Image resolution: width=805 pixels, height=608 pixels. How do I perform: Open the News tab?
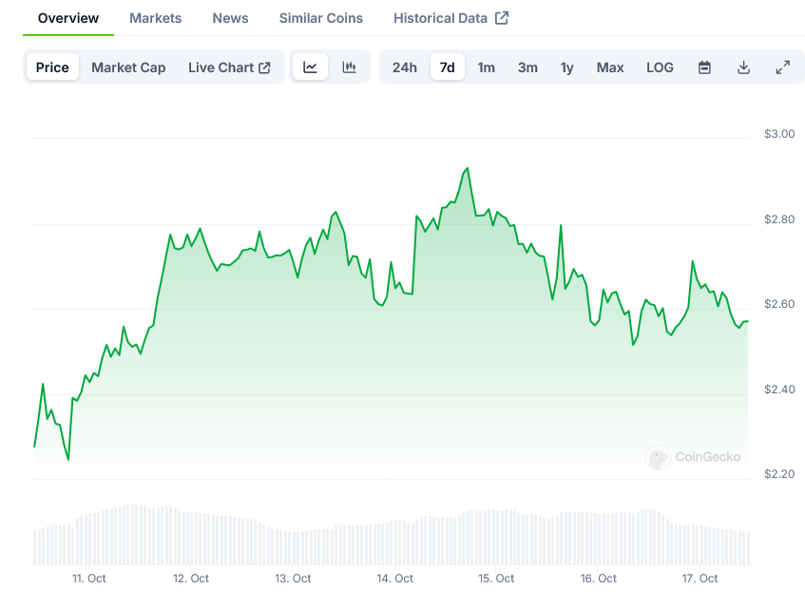pyautogui.click(x=231, y=18)
